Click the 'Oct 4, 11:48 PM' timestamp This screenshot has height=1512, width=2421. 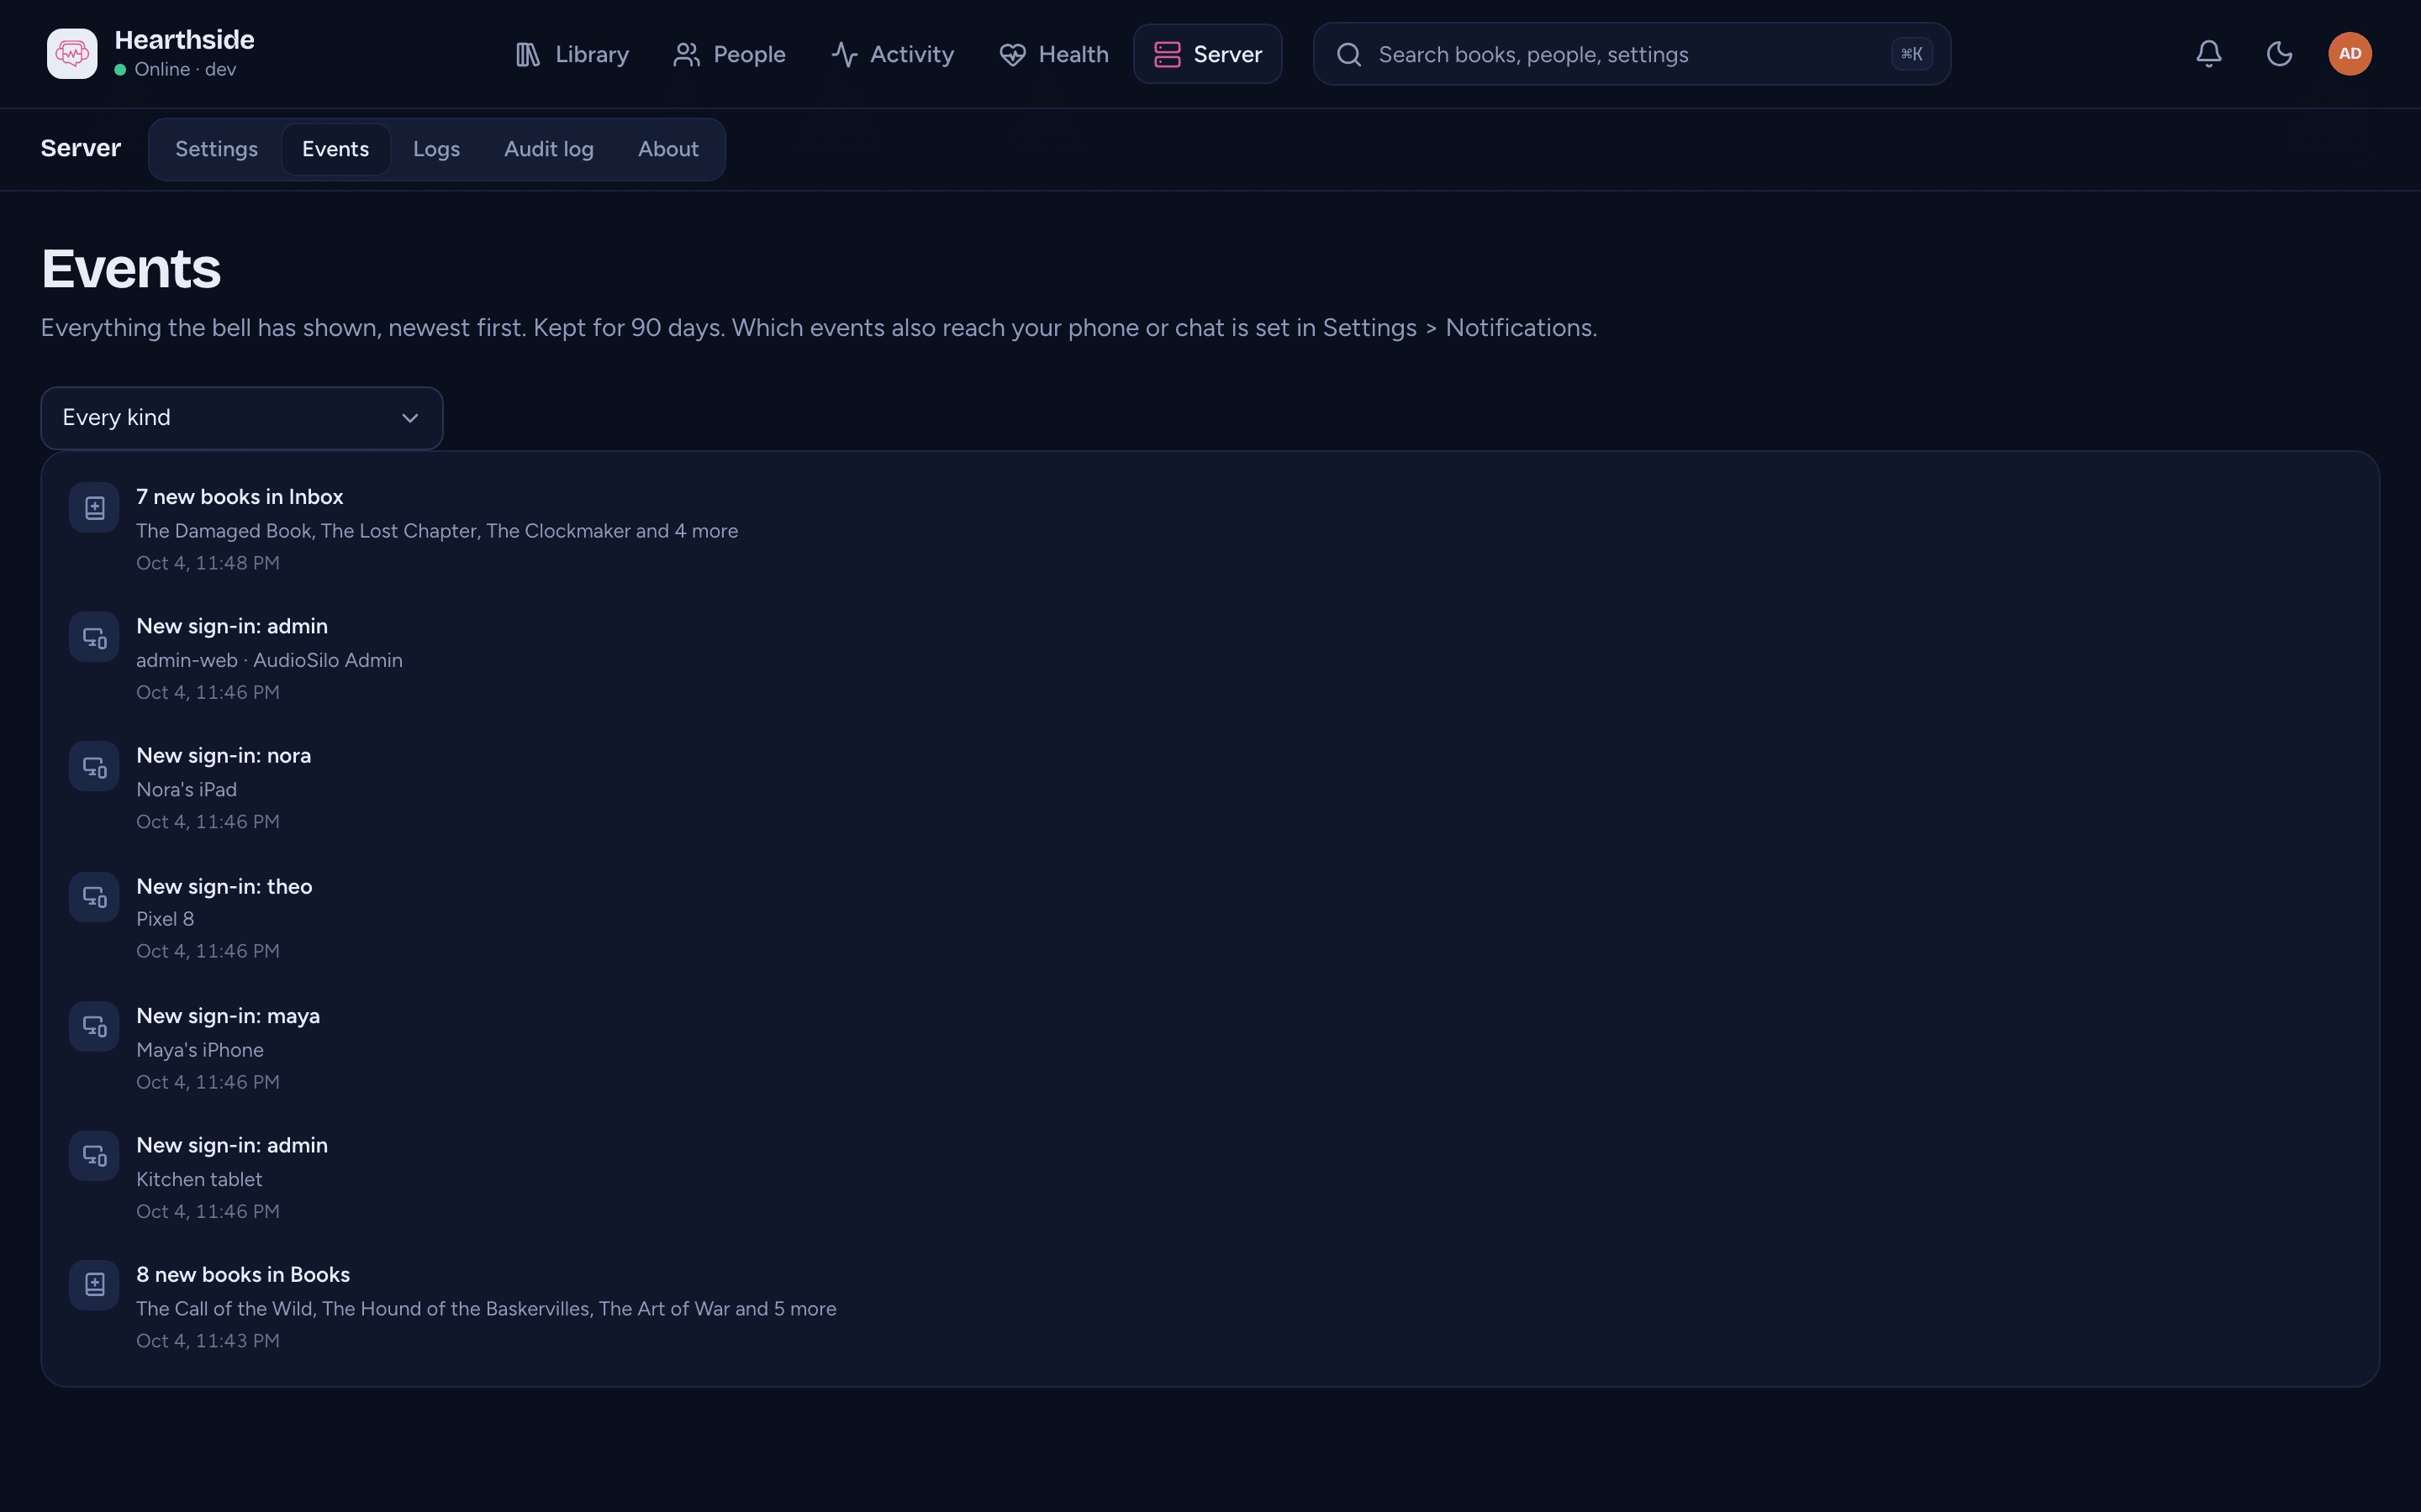click(207, 563)
